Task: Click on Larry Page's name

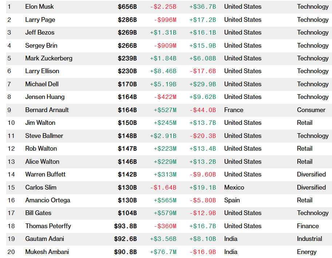Action: point(40,20)
